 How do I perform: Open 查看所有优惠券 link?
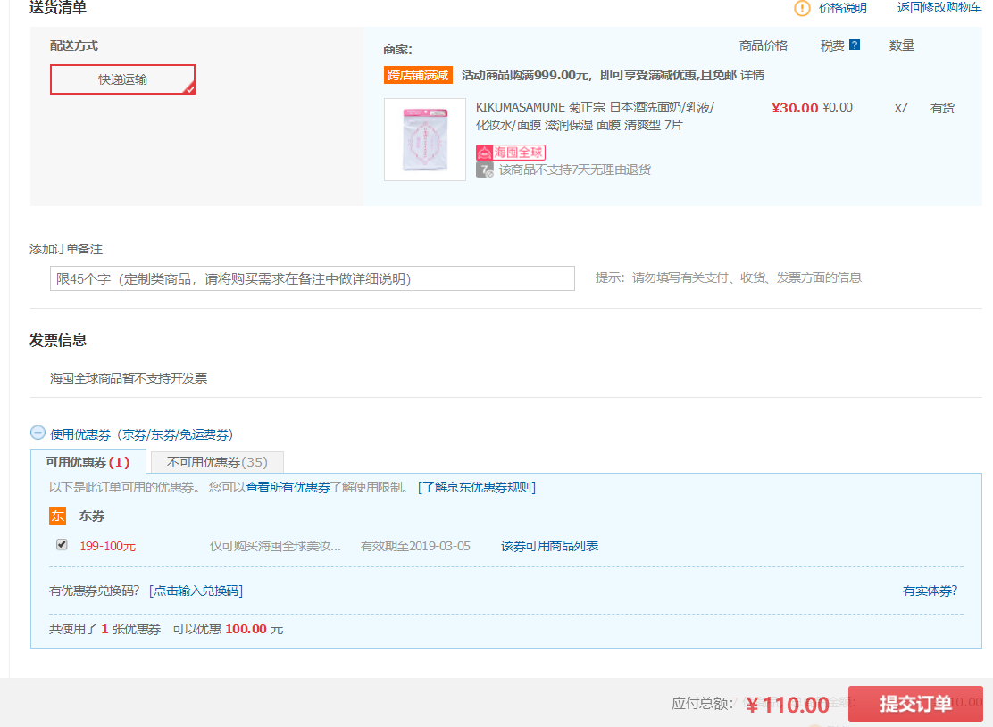click(x=288, y=487)
